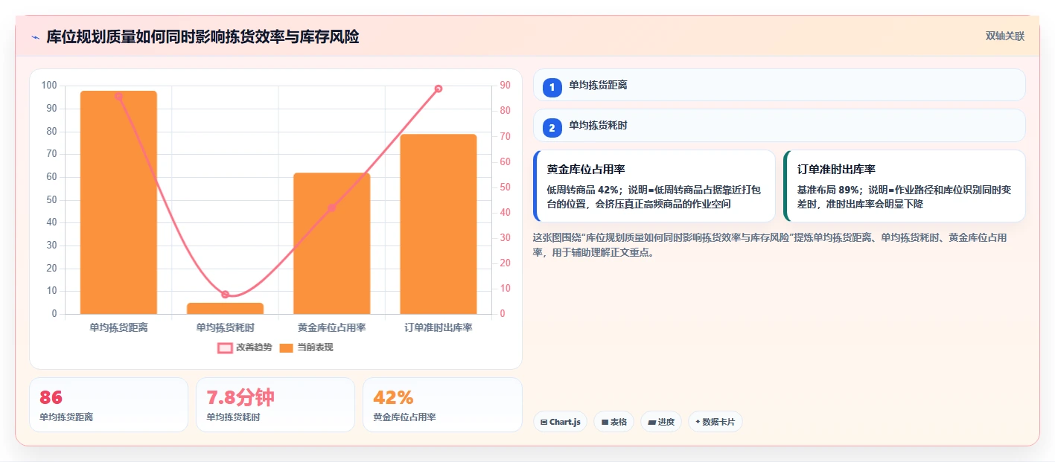
Task: Open the 黄金库位占用率 detail card
Action: coord(654,186)
